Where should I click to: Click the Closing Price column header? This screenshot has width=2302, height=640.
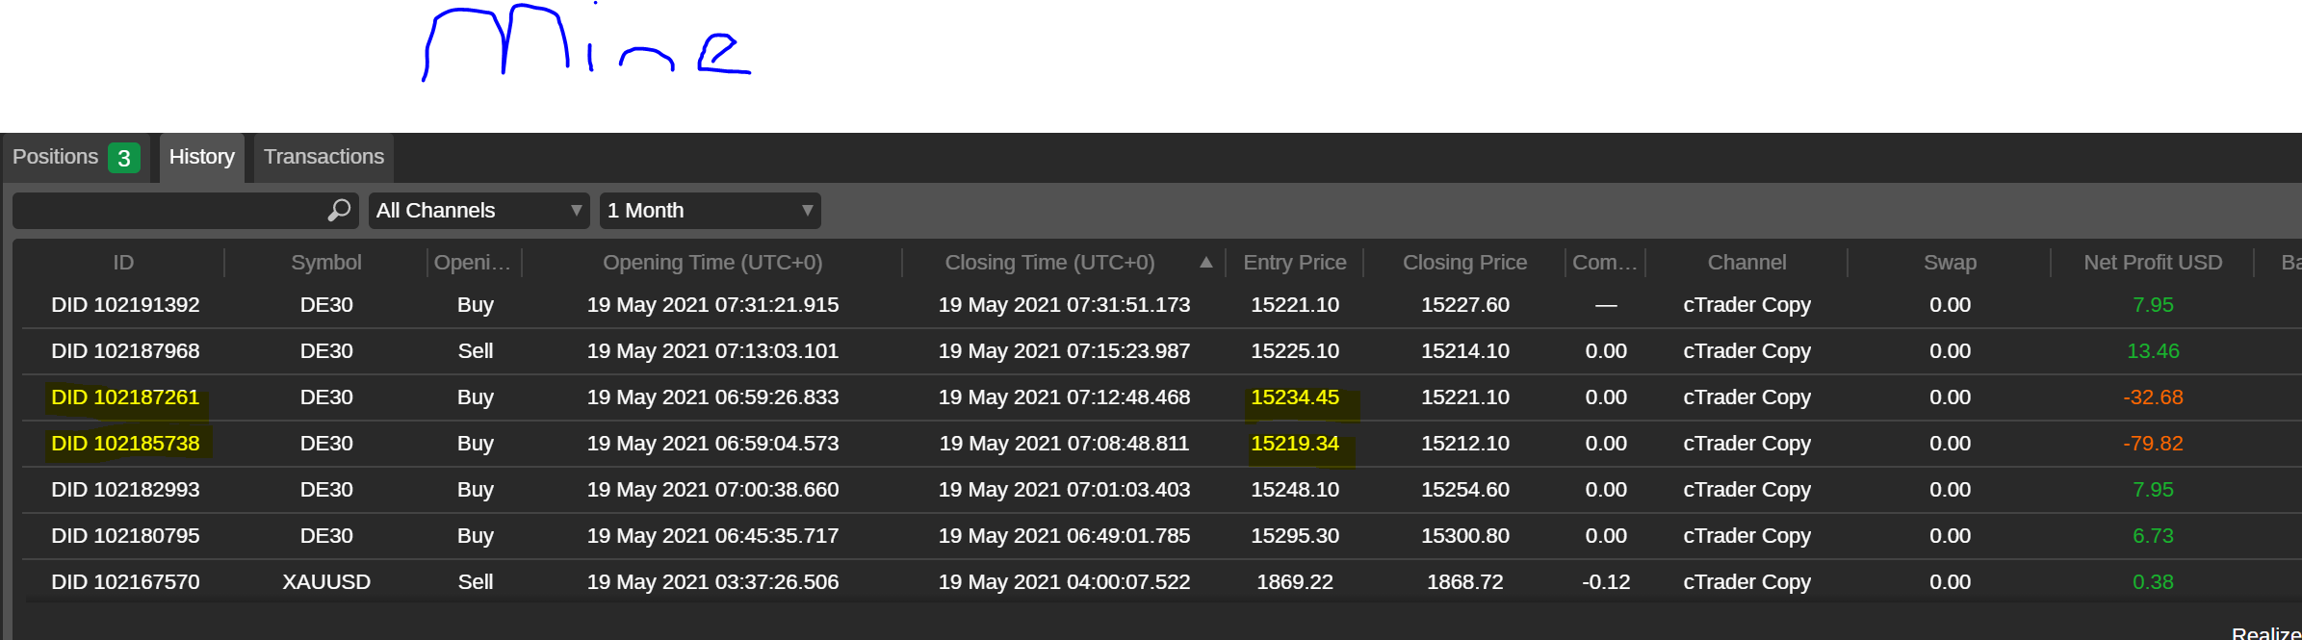click(1464, 262)
